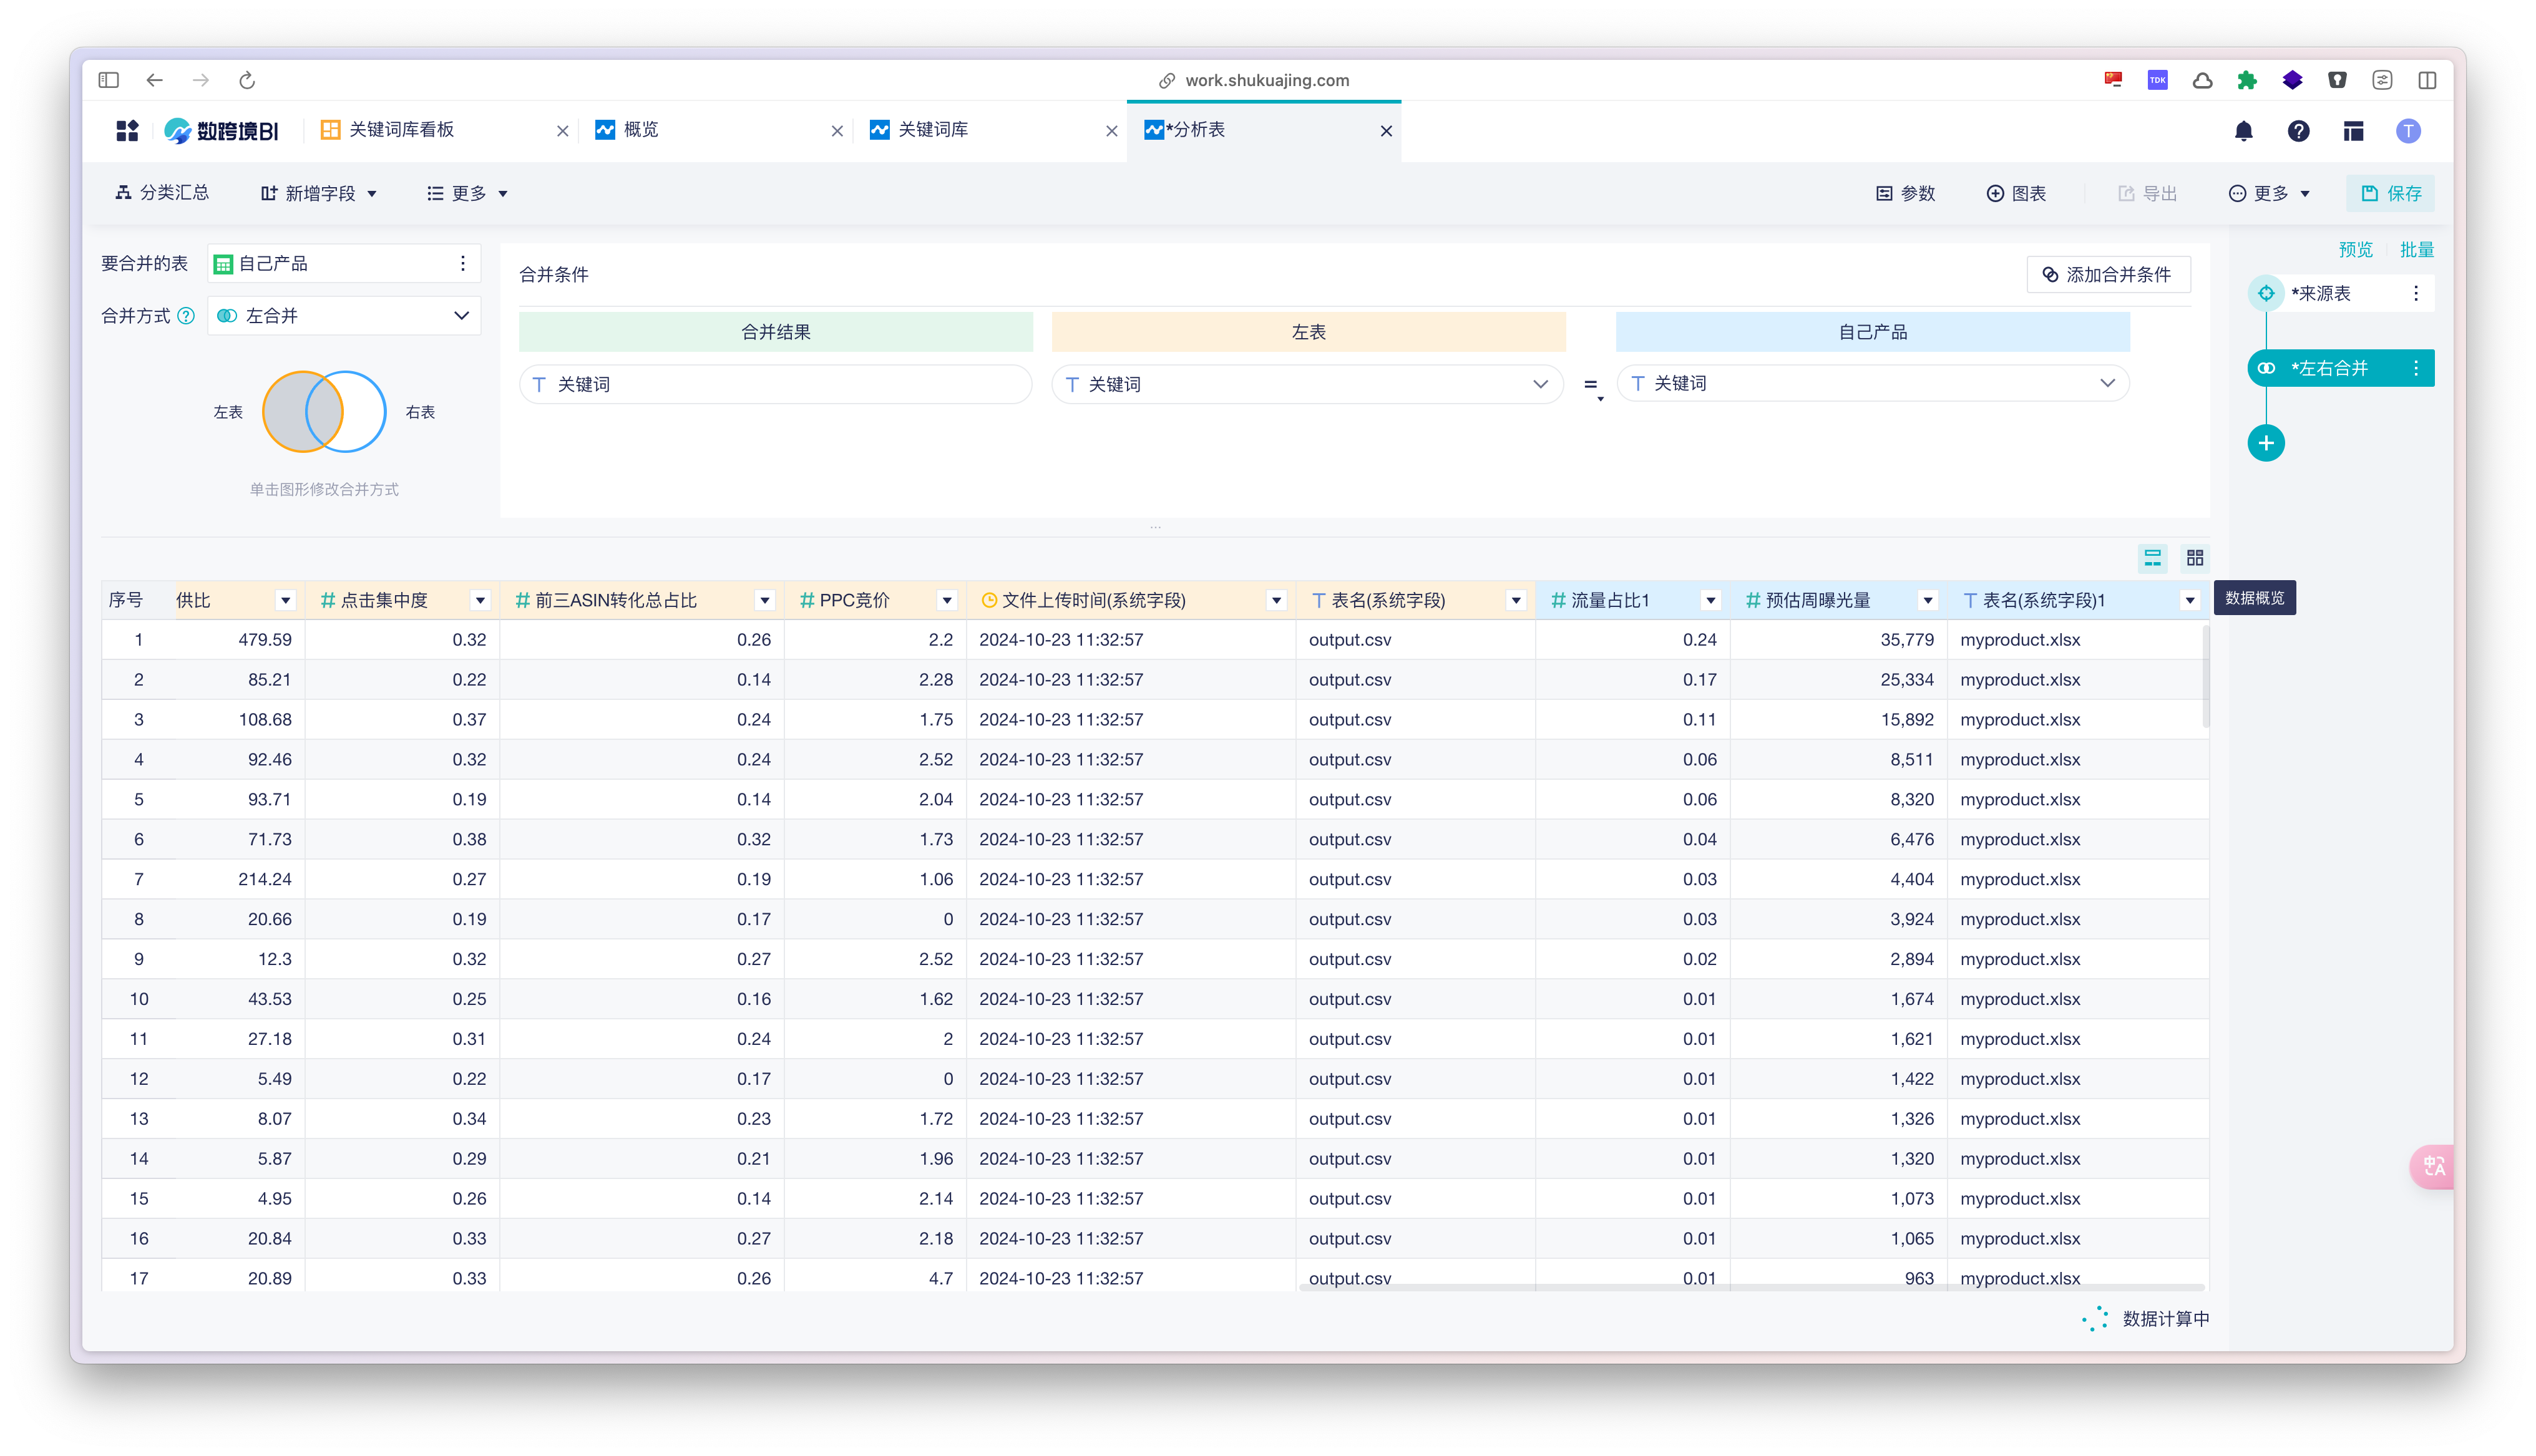Open the right 更多 dropdown near 保存
2536x1456 pixels.
click(x=2270, y=193)
